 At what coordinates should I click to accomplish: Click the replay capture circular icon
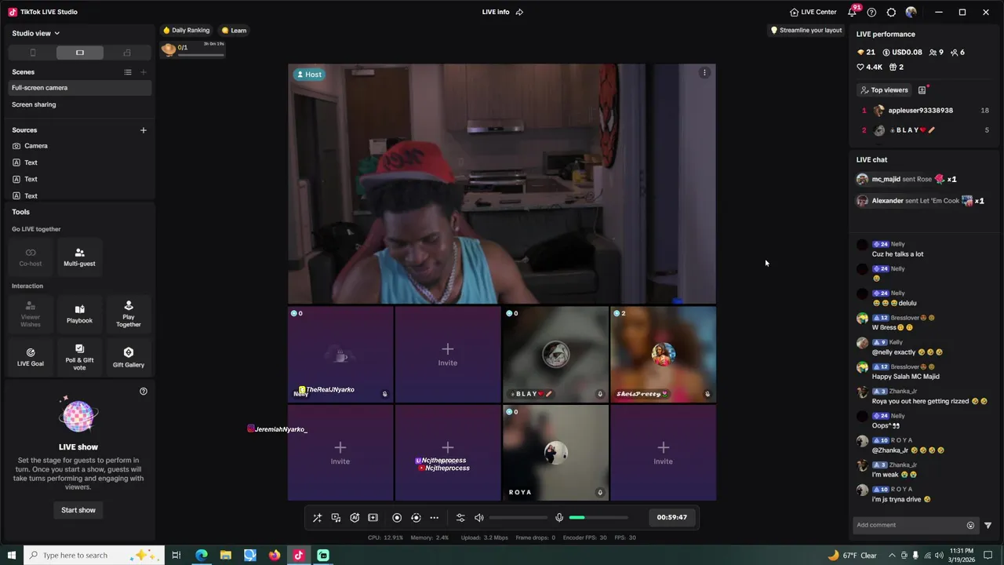(416, 518)
